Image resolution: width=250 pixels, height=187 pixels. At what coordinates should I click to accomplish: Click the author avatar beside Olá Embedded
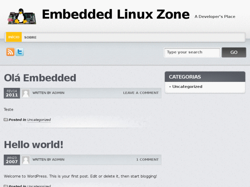coord(26,93)
